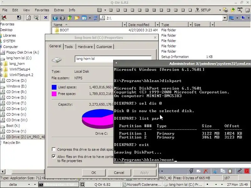251x188 pixels.
Task: Open the Favorites menu
Action: click(42, 10)
